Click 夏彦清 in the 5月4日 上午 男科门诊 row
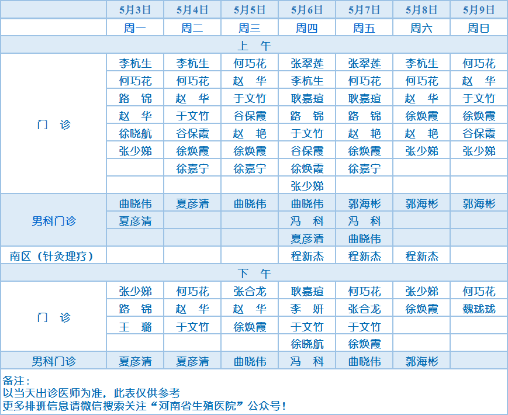 point(192,203)
